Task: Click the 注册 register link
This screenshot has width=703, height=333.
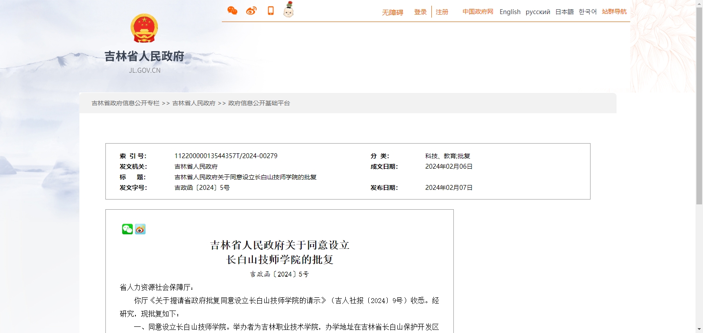Action: point(442,12)
